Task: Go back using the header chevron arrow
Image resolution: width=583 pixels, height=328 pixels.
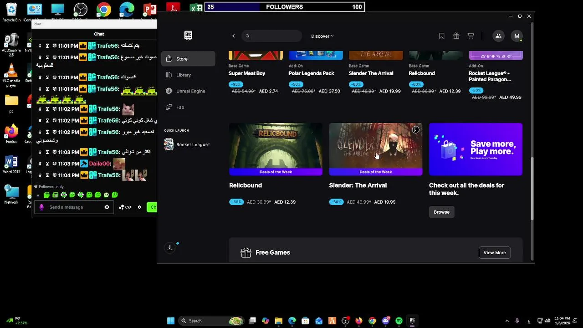Action: point(234,36)
